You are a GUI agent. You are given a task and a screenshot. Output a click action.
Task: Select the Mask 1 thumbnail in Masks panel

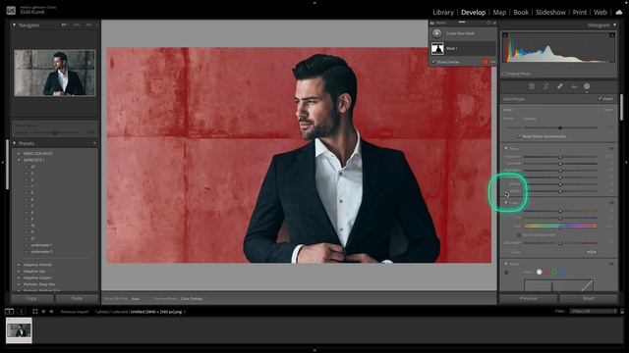pos(437,48)
